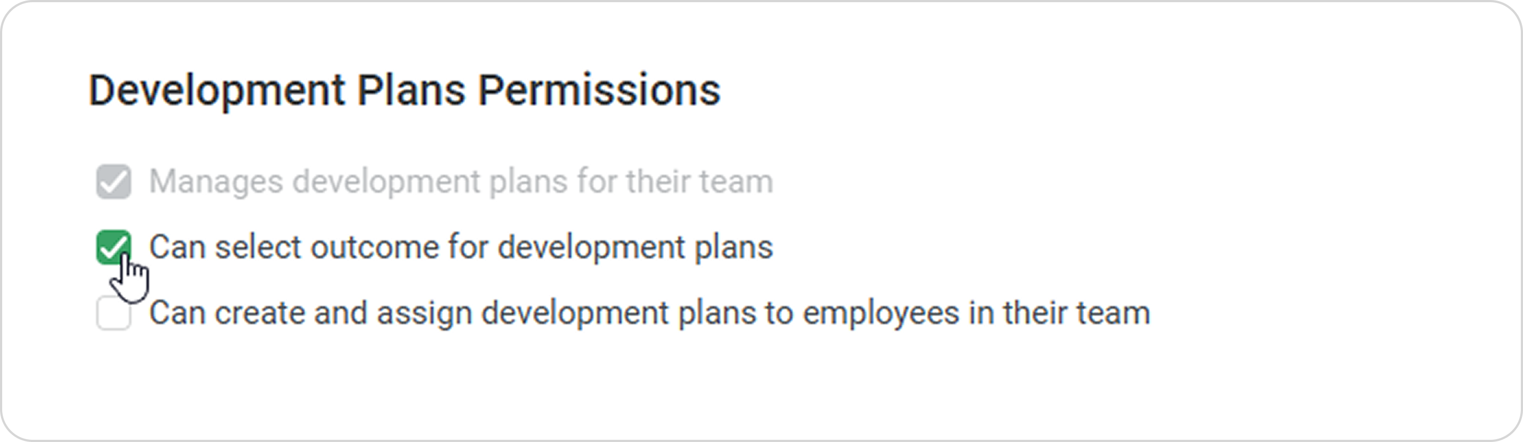1523x442 pixels.
Task: Click the word 'Development' in the heading
Action: (x=217, y=91)
